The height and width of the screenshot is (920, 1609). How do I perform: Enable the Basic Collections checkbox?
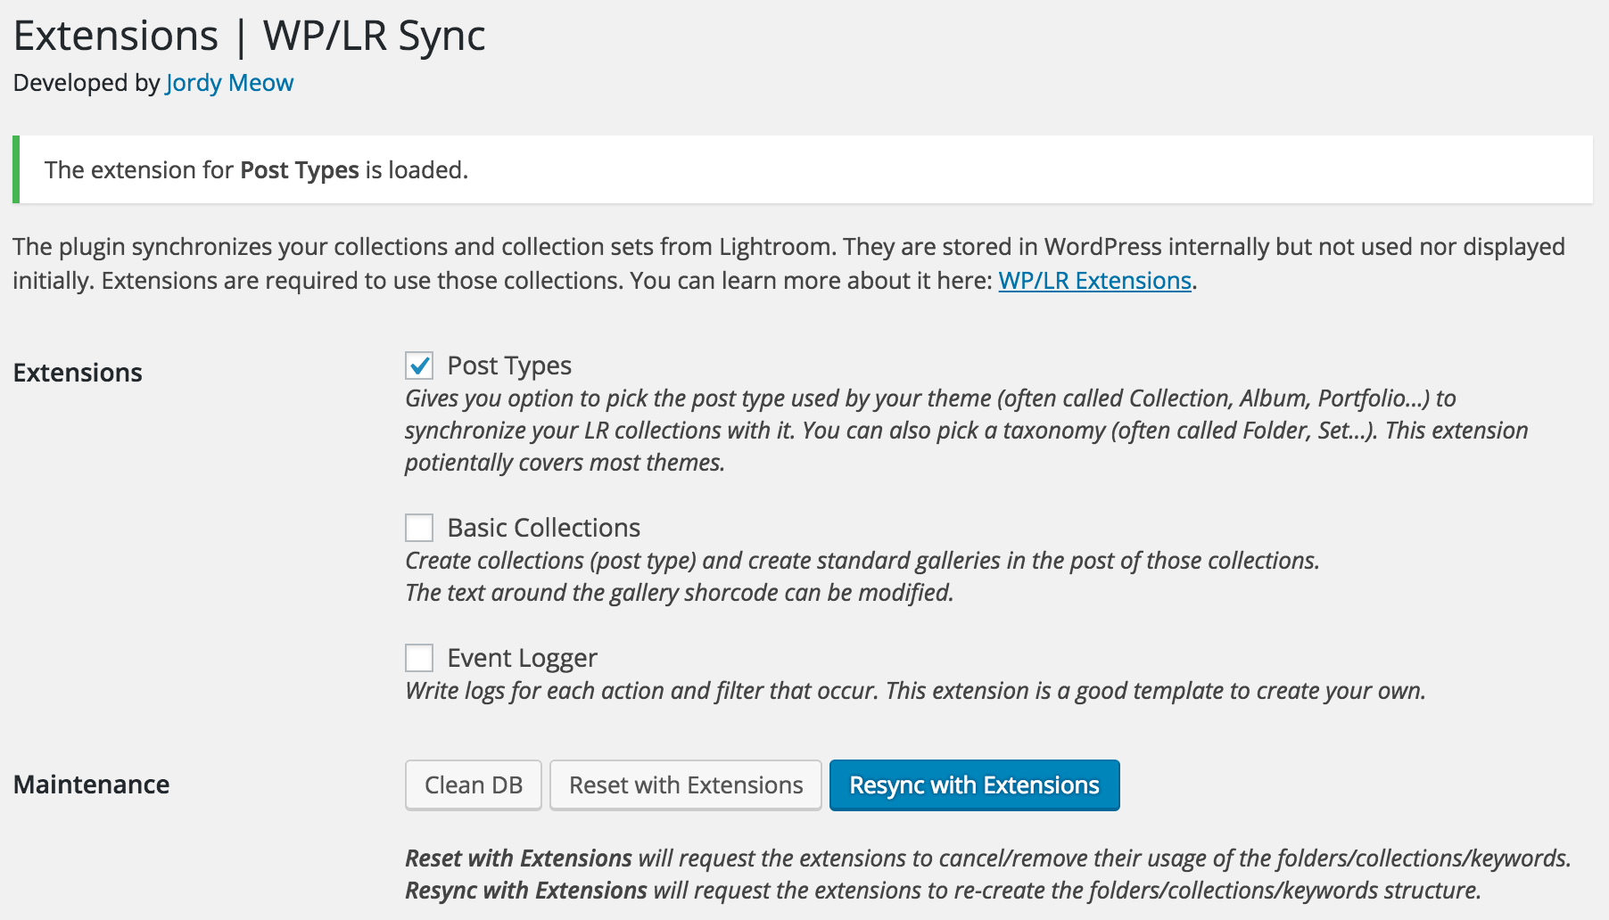(x=419, y=528)
